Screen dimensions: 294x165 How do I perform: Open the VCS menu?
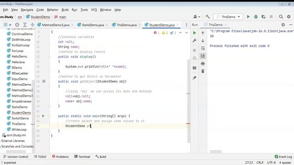[94, 10]
